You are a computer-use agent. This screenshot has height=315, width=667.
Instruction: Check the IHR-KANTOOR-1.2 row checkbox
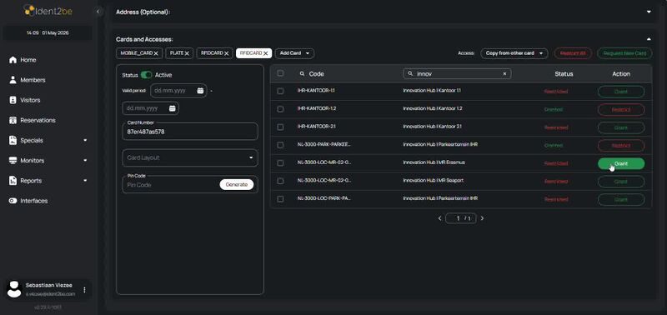click(x=280, y=109)
